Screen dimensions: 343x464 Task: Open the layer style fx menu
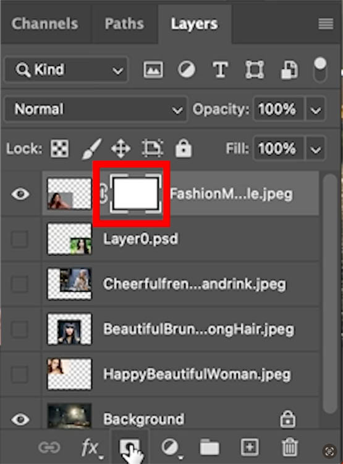coord(91,448)
